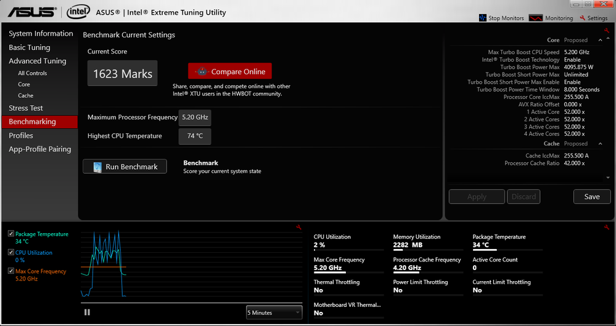This screenshot has height=326, width=616.
Task: Click Turbo Boost Short Power Max Enable value
Action: click(572, 82)
